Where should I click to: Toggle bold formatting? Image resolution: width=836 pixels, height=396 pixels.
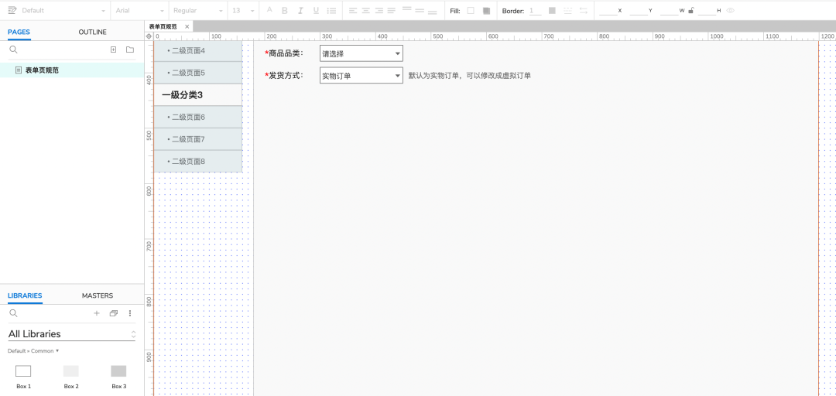285,11
